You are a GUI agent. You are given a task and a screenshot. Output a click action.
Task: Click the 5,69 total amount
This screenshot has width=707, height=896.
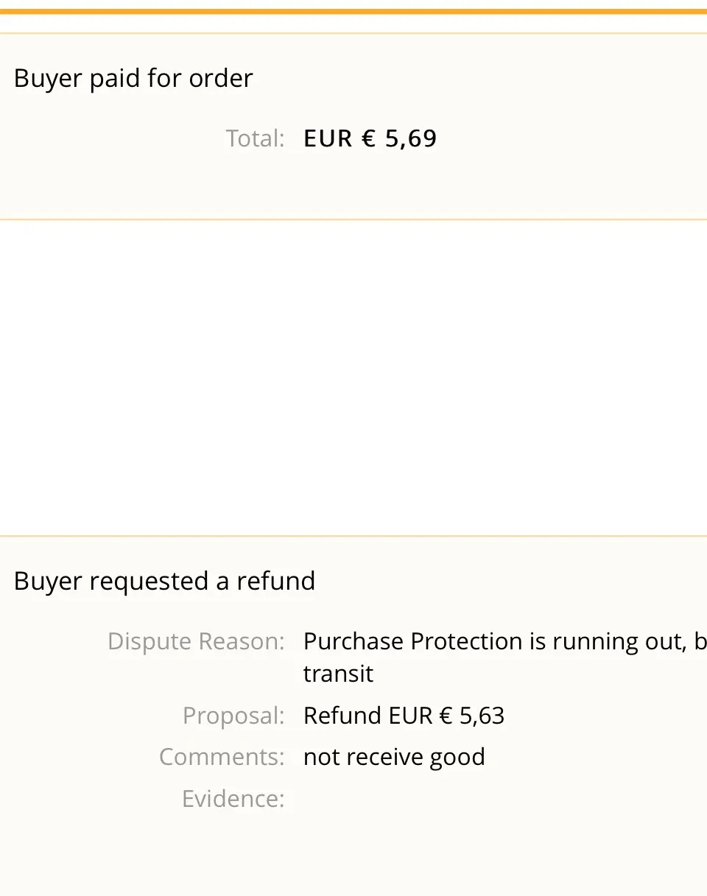pyautogui.click(x=411, y=138)
